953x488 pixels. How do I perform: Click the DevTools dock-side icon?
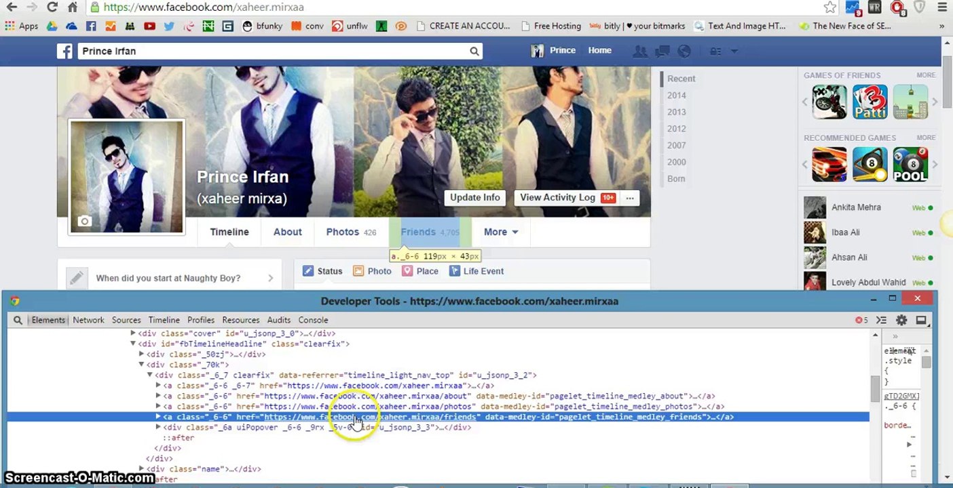click(921, 320)
